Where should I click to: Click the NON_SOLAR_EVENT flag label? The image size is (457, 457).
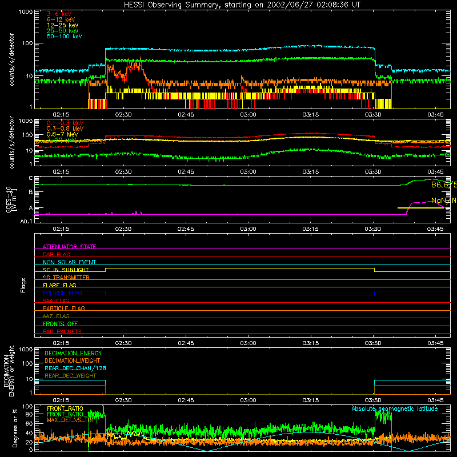69,262
